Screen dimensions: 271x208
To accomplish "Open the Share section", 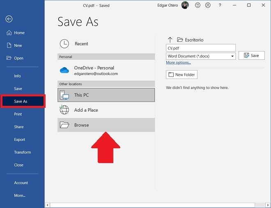I will 18,127.
